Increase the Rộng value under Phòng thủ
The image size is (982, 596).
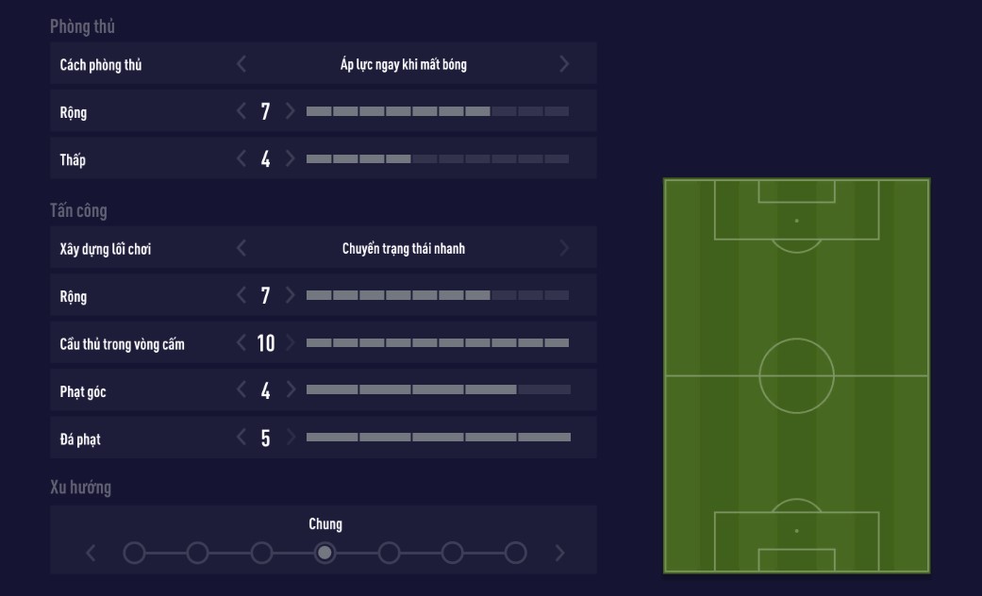pyautogui.click(x=291, y=110)
